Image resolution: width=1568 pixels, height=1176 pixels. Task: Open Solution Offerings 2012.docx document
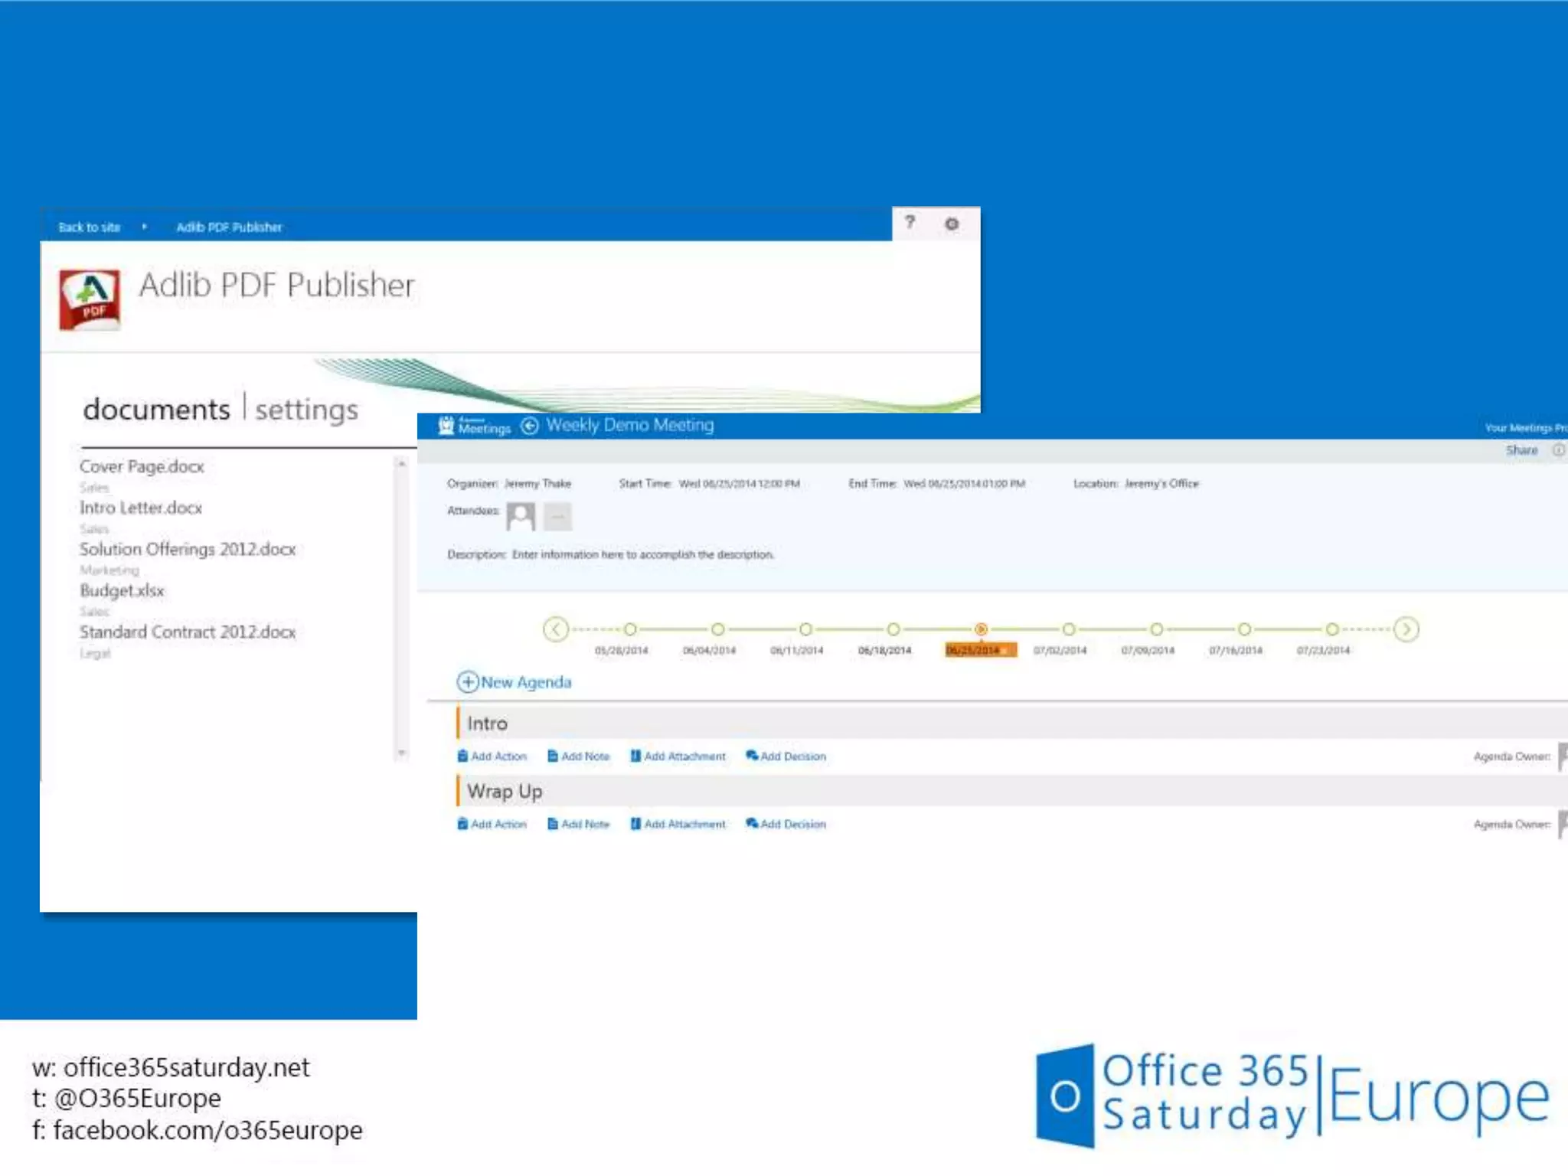point(188,549)
